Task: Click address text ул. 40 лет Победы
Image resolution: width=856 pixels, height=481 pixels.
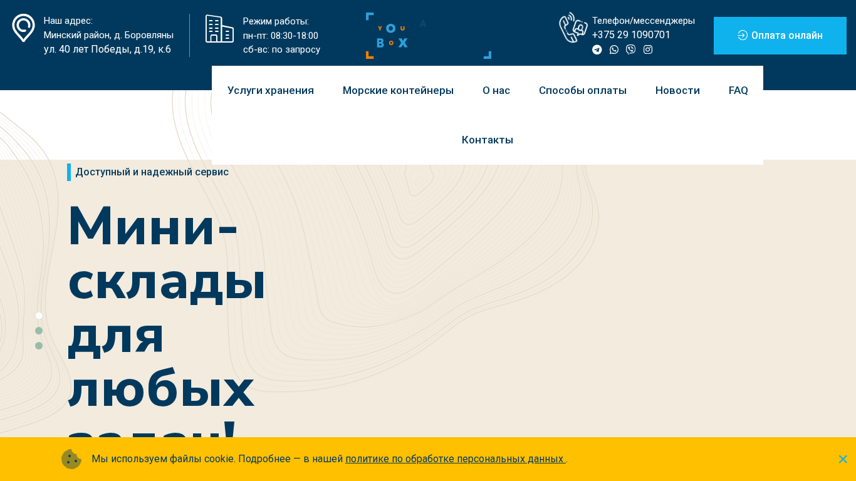Action: pyautogui.click(x=107, y=49)
